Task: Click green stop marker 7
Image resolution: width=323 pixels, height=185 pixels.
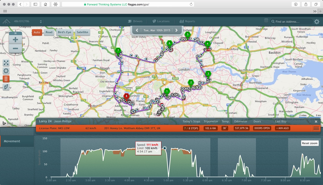Action: pos(118,51)
